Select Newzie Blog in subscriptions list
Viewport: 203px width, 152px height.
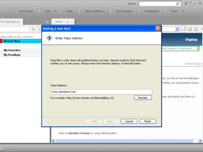pos(21,41)
